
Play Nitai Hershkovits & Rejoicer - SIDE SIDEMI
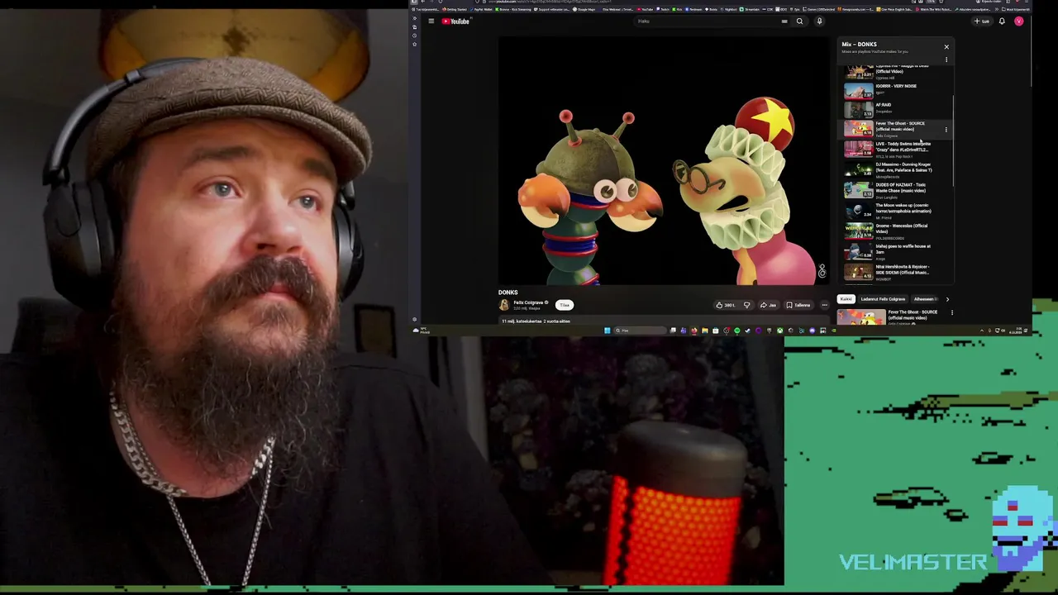[897, 272]
